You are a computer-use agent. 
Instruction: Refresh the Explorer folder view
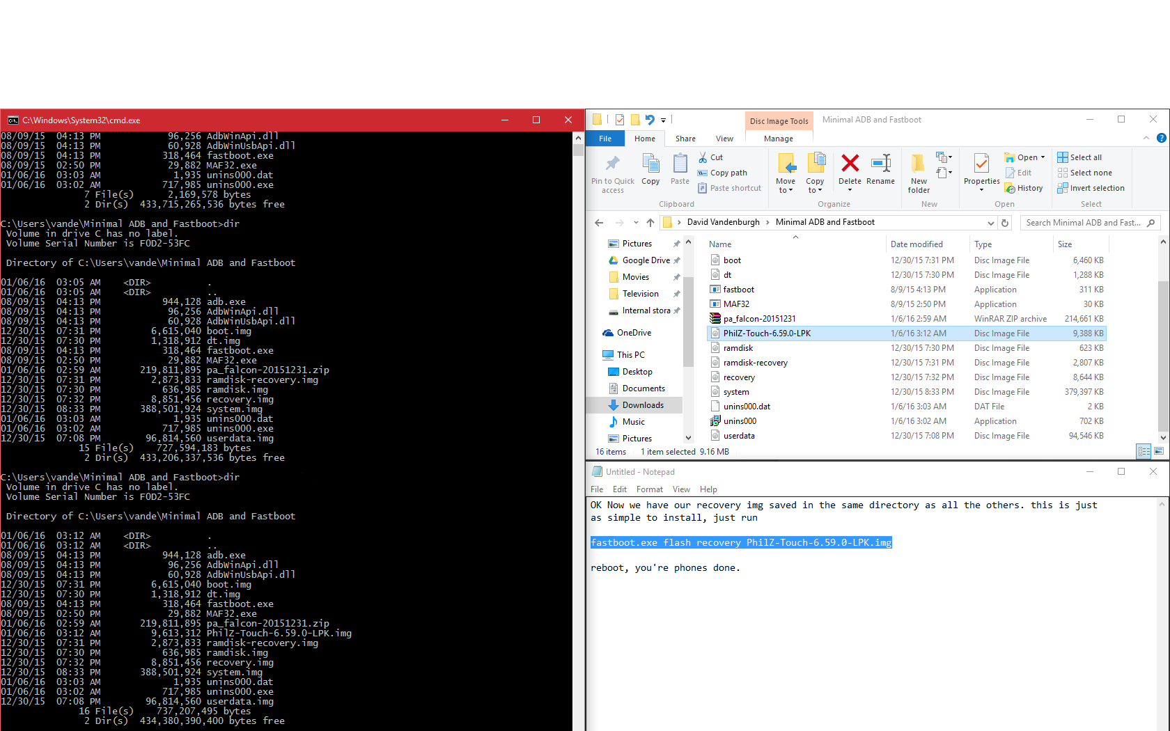tap(1005, 223)
